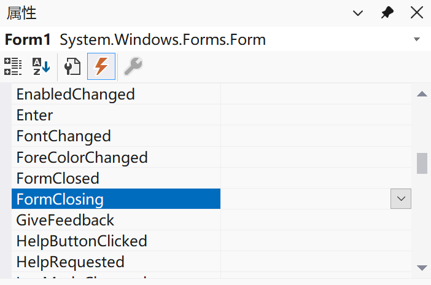Select the EnabledChanged event row
This screenshot has width=431, height=285.
pos(75,94)
